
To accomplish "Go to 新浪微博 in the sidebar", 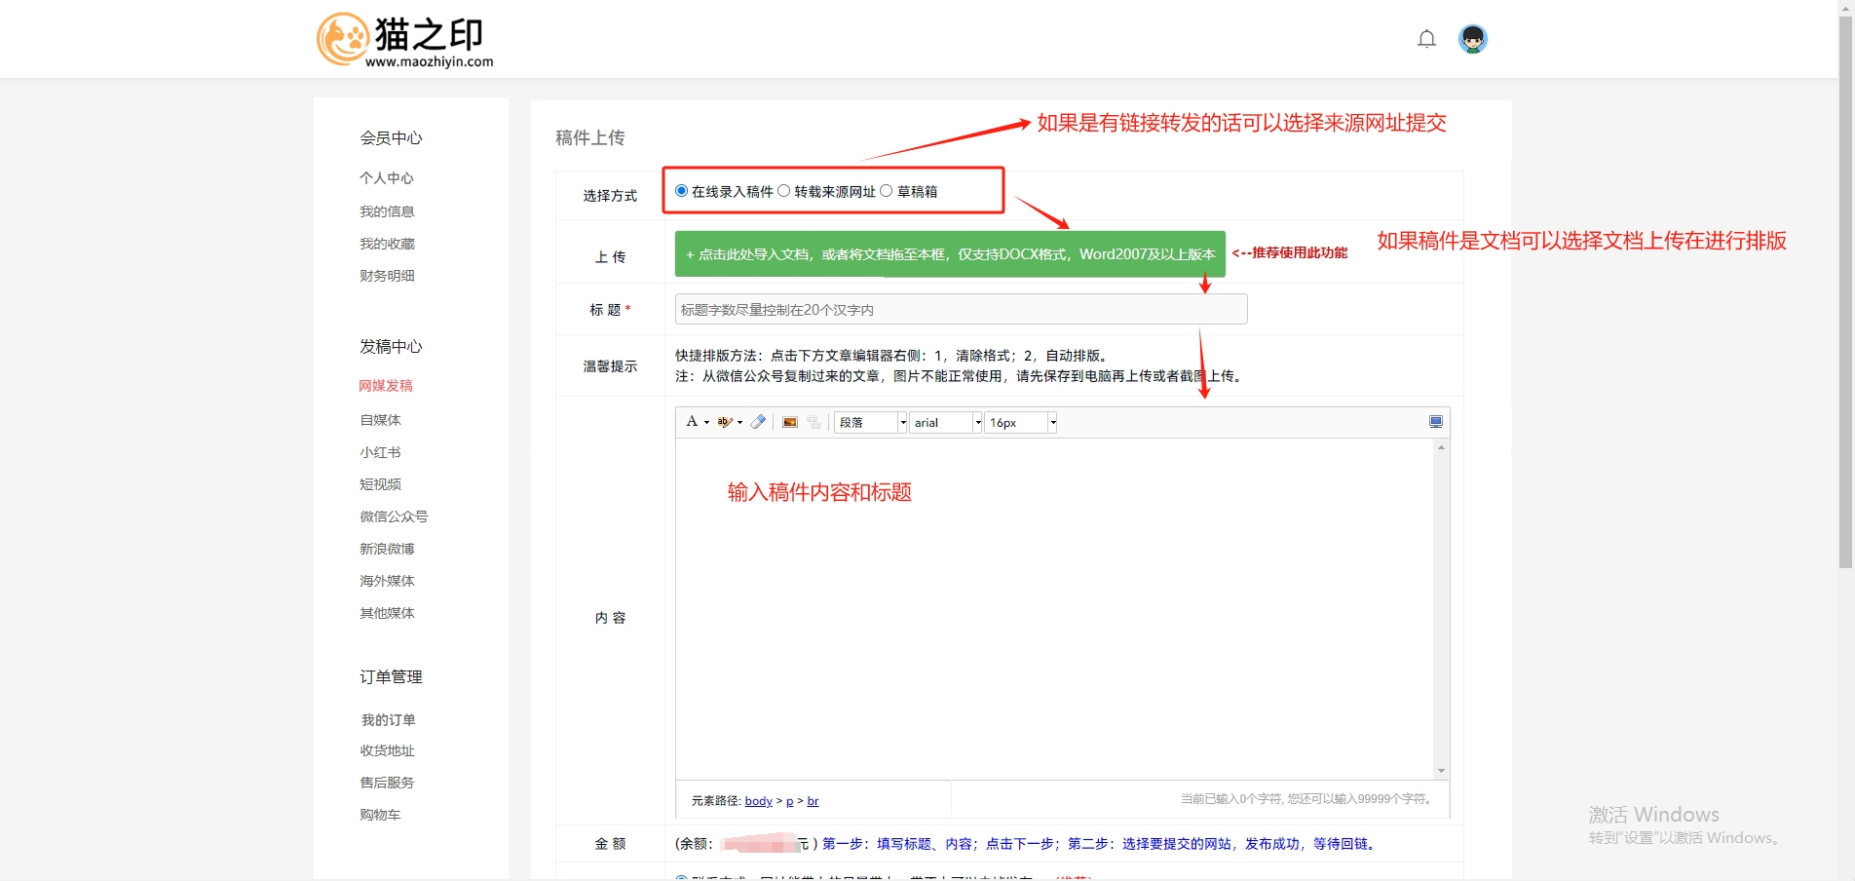I will coord(387,549).
